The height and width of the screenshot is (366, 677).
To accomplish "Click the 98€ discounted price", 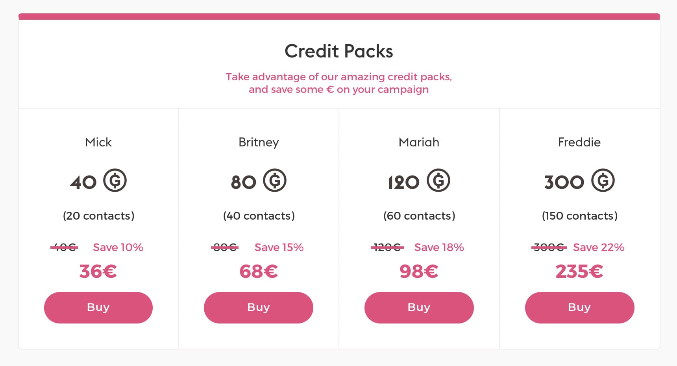I will click(x=419, y=272).
